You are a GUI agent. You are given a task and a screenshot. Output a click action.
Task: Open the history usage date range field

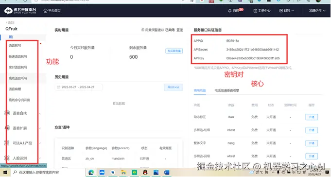[x=79, y=87]
